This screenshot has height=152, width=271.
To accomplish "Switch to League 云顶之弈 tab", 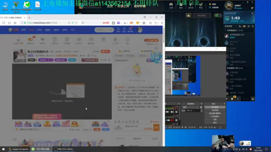I will coord(123,6).
